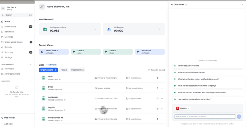Switch to the Opportunities list tab

(77, 70)
